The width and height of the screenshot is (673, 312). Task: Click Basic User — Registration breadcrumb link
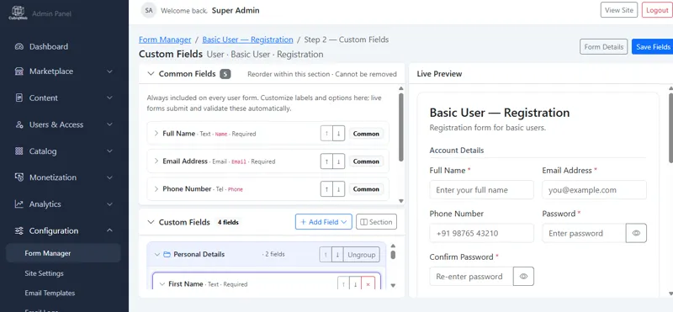(247, 40)
